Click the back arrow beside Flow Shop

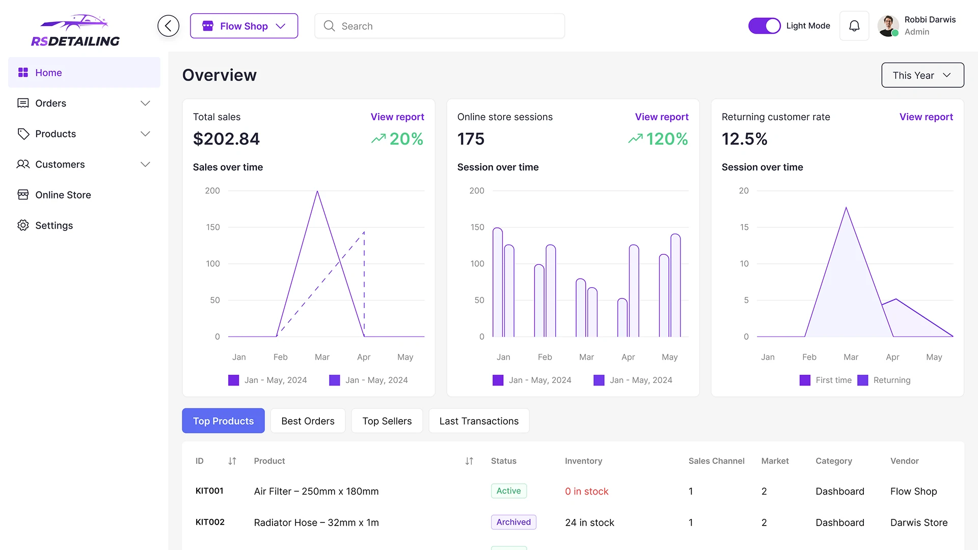(168, 25)
